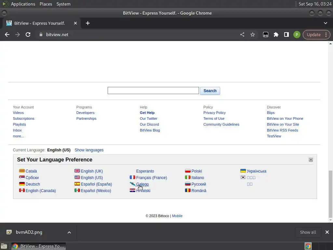
Task: Click the clock in the top panel
Action: point(315,4)
